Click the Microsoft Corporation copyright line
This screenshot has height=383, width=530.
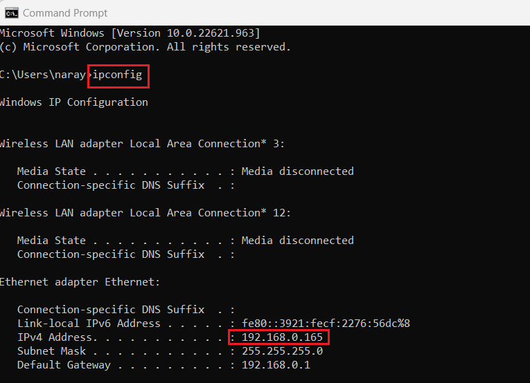[x=145, y=47]
